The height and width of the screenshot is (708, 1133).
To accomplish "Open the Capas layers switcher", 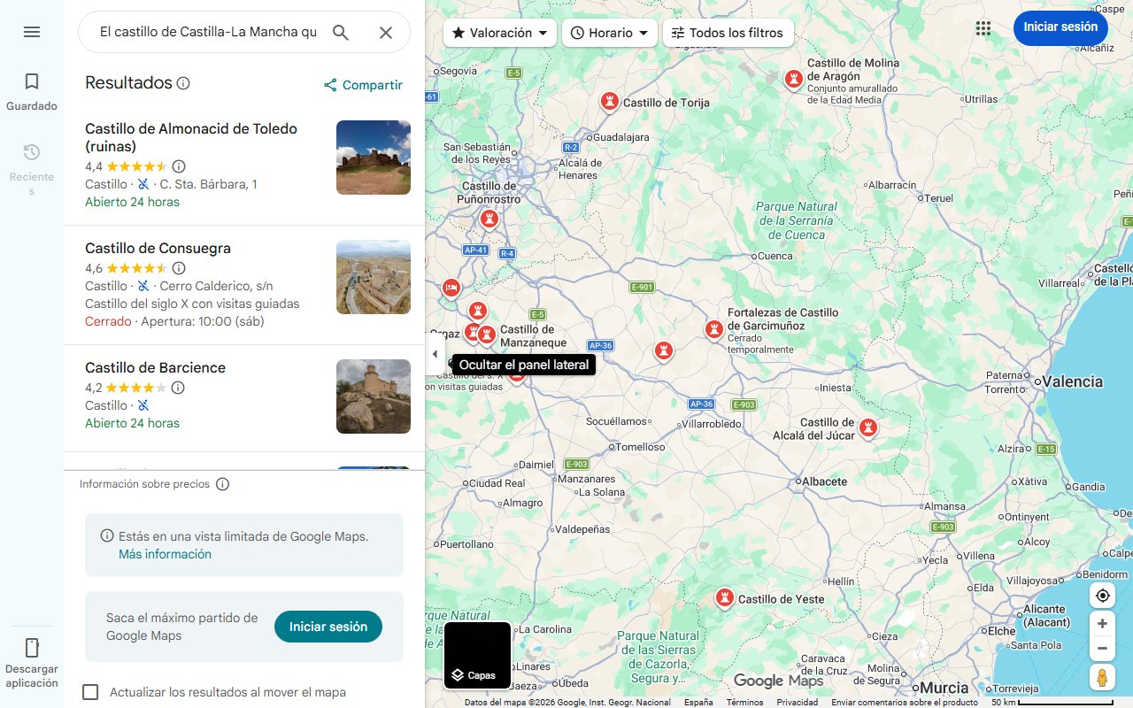I will tap(477, 656).
